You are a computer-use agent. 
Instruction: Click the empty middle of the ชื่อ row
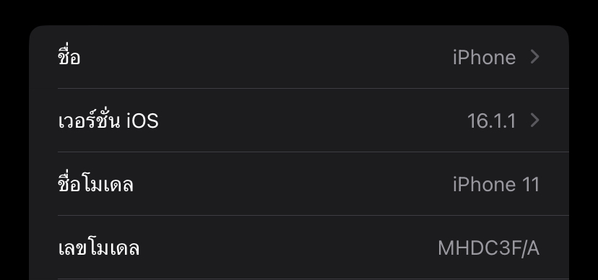click(266, 57)
